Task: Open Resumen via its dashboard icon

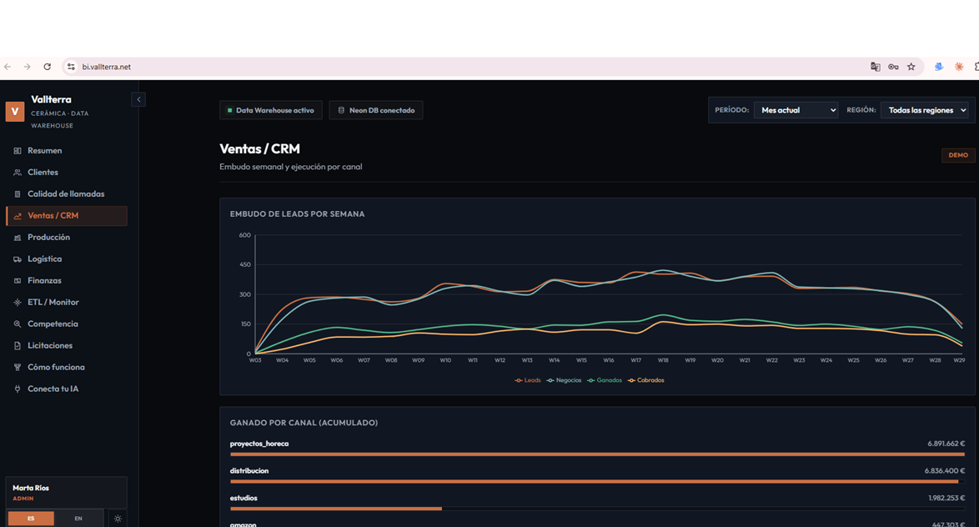Action: (18, 150)
